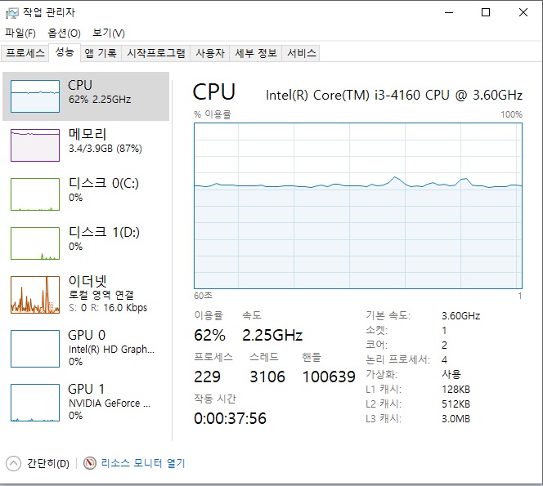
Task: Open the 디스크 1(D:) graph thumbnail
Action: (34, 243)
